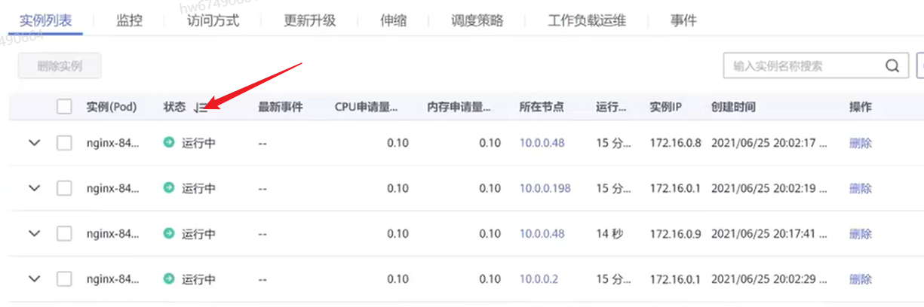
Task: Open node link 10.0.0.198
Action: 545,188
